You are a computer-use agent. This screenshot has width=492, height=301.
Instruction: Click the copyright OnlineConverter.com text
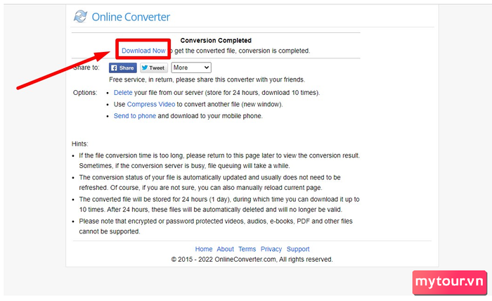252,260
